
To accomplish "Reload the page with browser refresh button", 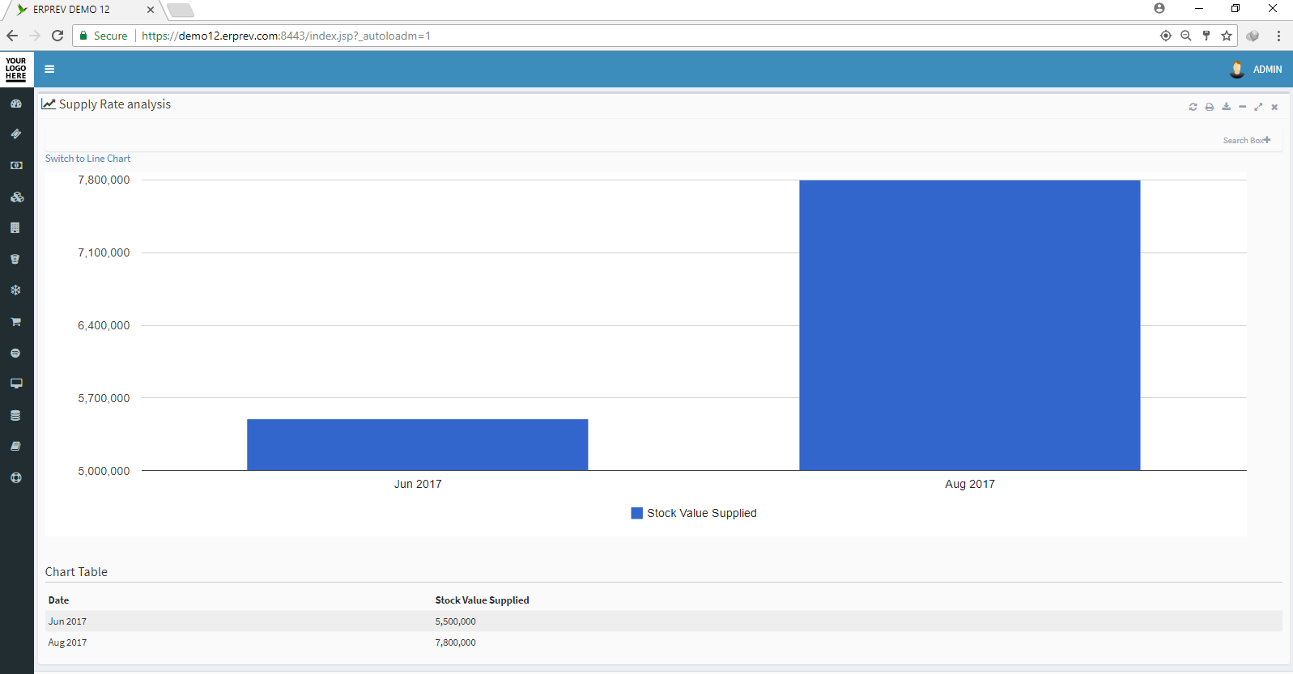I will tap(57, 36).
